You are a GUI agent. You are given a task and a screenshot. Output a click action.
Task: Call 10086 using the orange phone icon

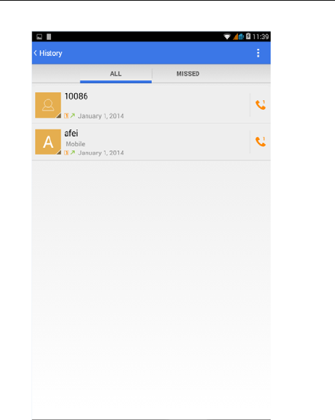coord(260,105)
